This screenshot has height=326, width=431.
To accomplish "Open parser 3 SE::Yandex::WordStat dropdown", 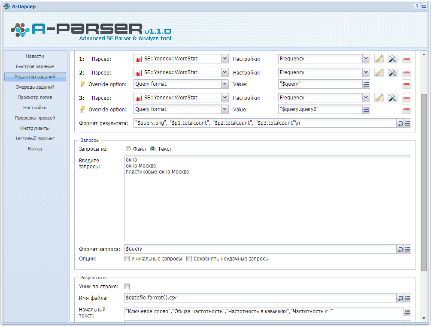I will click(x=225, y=98).
